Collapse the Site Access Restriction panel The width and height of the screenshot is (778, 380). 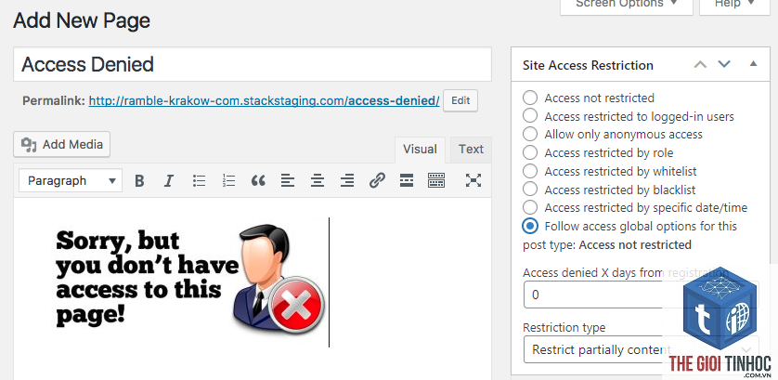(753, 64)
